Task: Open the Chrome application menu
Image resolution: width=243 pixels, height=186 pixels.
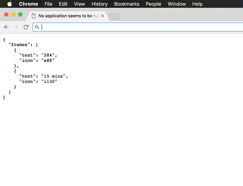Action: [28, 4]
